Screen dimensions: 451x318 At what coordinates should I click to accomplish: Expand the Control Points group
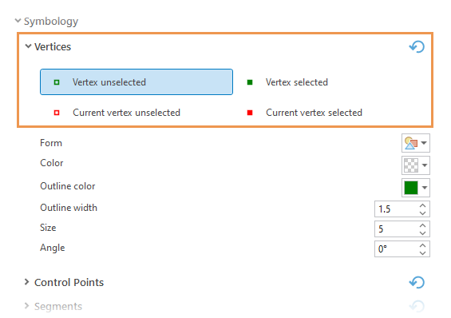[26, 282]
